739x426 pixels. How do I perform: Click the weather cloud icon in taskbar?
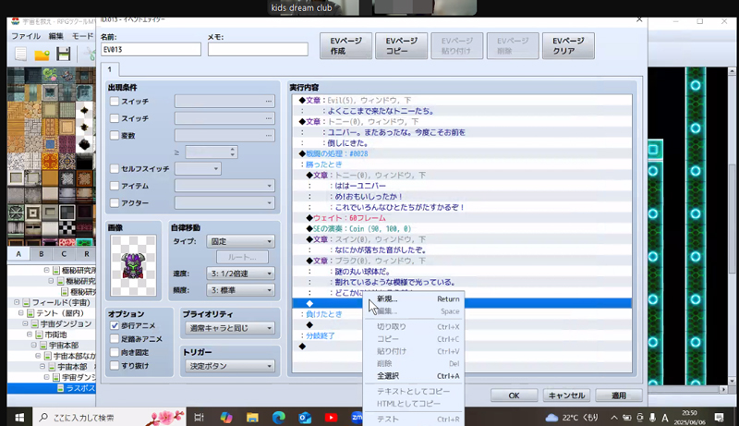[551, 418]
